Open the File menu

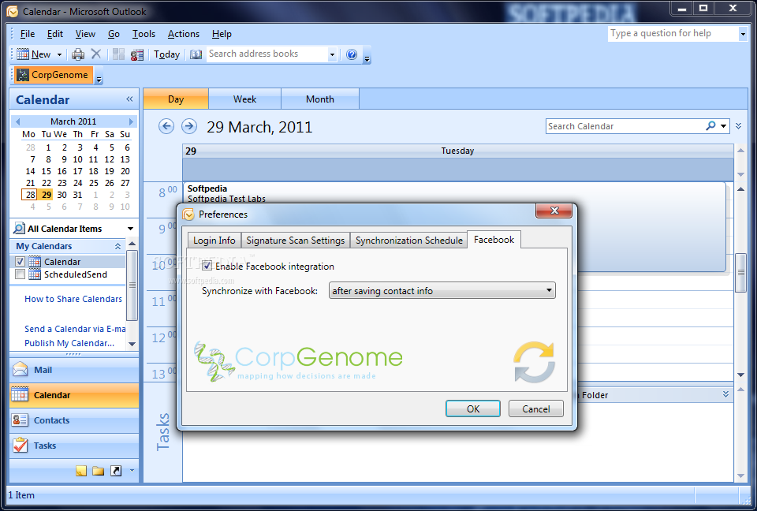click(28, 34)
